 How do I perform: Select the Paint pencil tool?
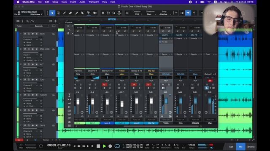65,13
